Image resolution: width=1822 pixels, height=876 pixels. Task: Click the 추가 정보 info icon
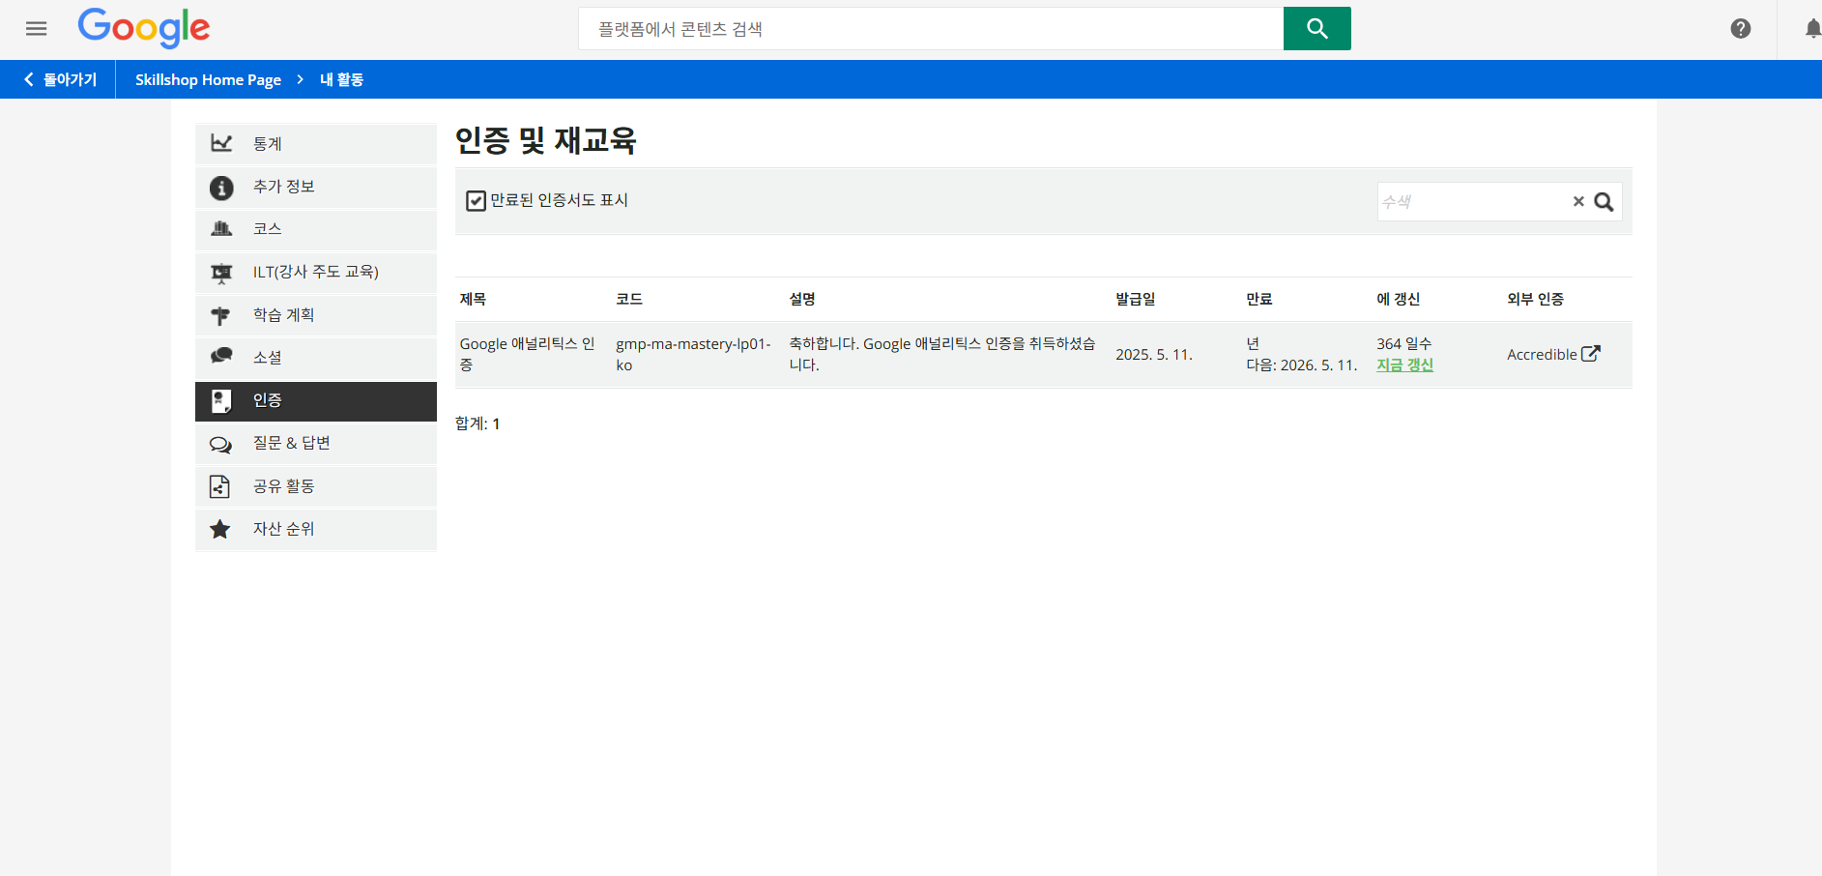[x=221, y=188]
